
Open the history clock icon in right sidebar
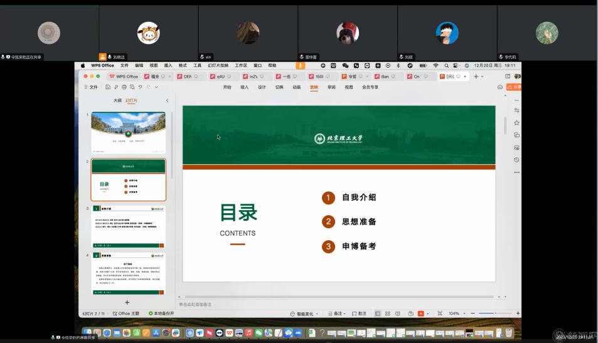pos(516,160)
